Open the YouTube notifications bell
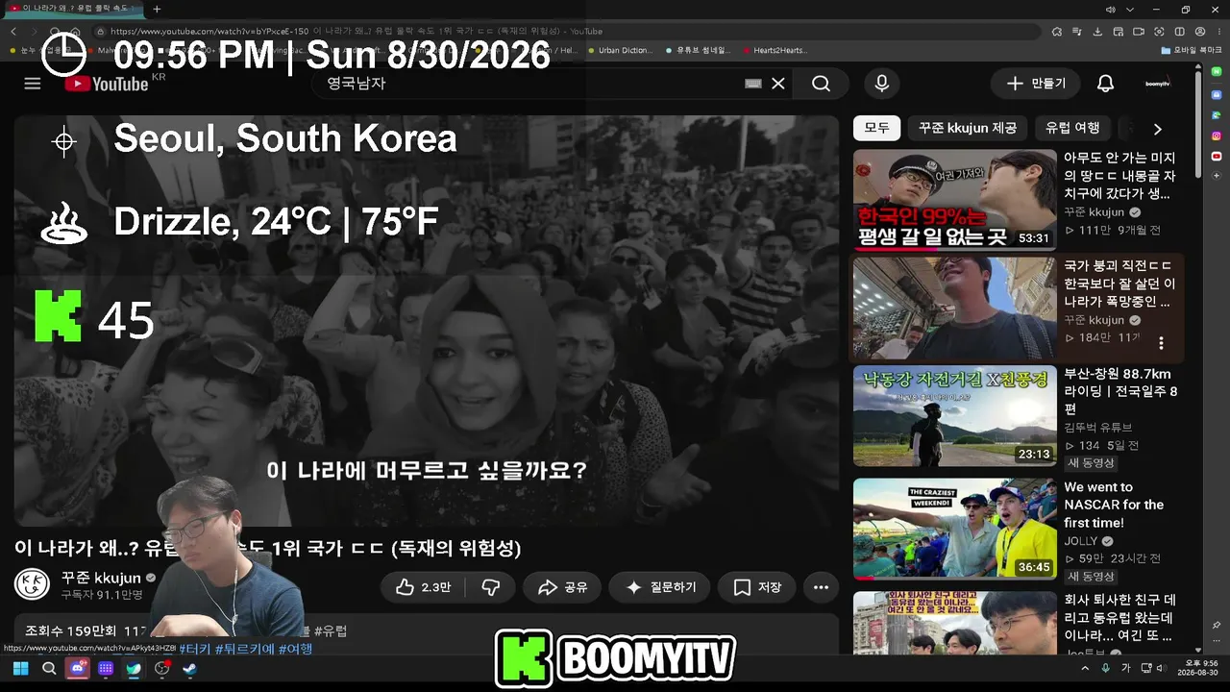Screen dimensions: 1230x692 pyautogui.click(x=1105, y=84)
